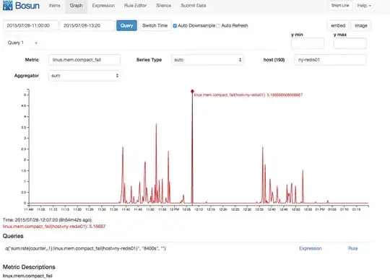Click the query expression text under Queries
Viewport: 390px width, 280px height.
pos(85,248)
